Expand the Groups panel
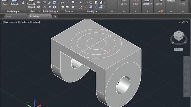 [x=171, y=12]
